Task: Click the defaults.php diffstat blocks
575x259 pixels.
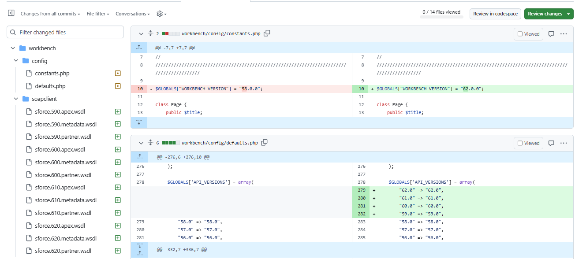Action: pos(171,143)
